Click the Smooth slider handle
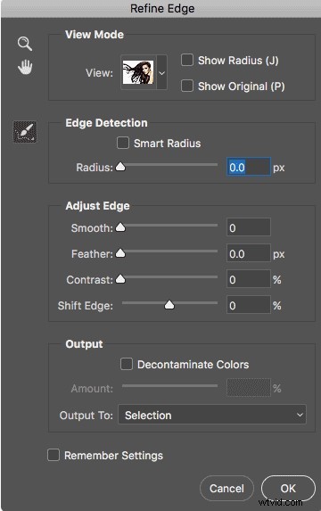The height and width of the screenshot is (511, 321). pyautogui.click(x=120, y=227)
